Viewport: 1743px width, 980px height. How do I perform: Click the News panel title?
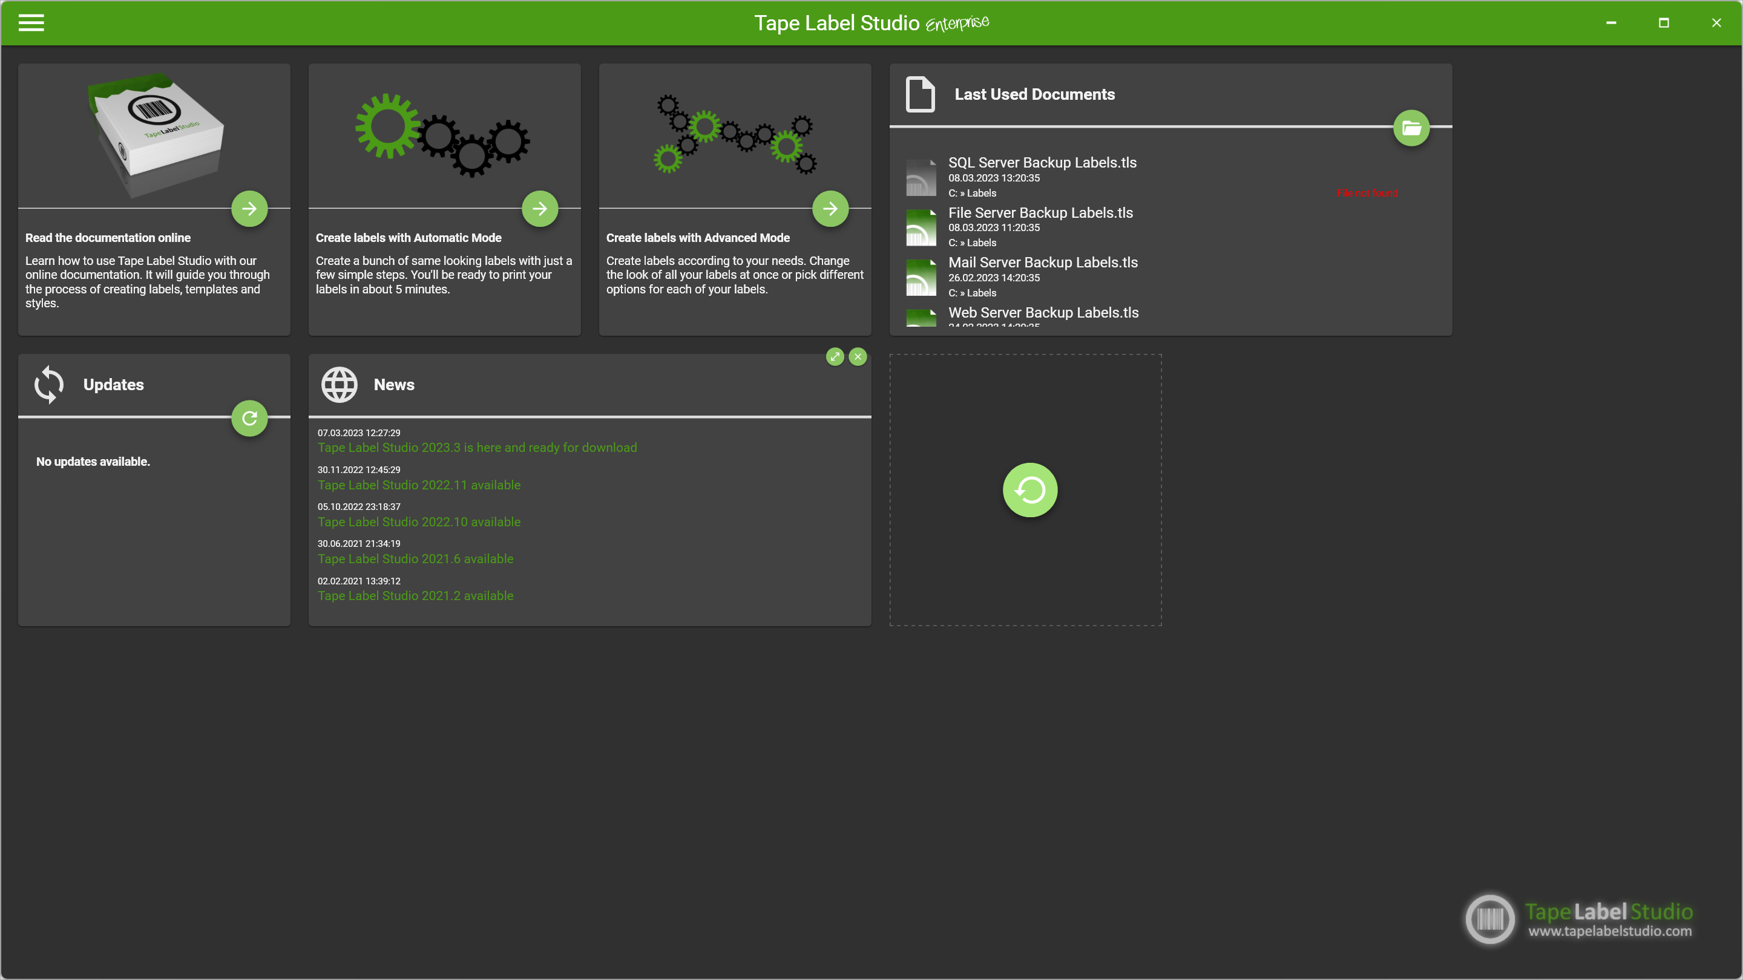[394, 385]
